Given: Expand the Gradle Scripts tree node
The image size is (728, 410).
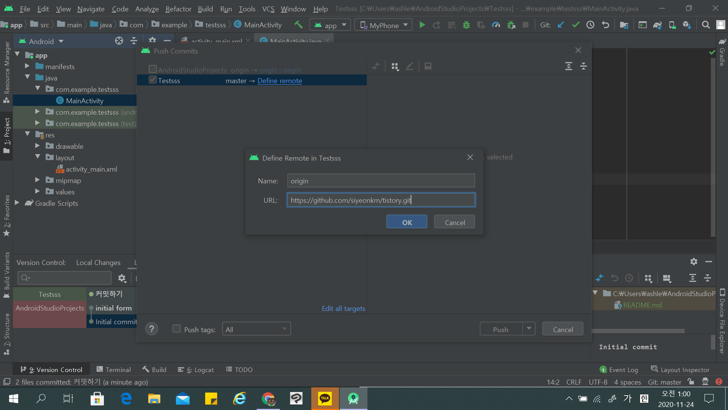Looking at the screenshot, I should click(17, 203).
